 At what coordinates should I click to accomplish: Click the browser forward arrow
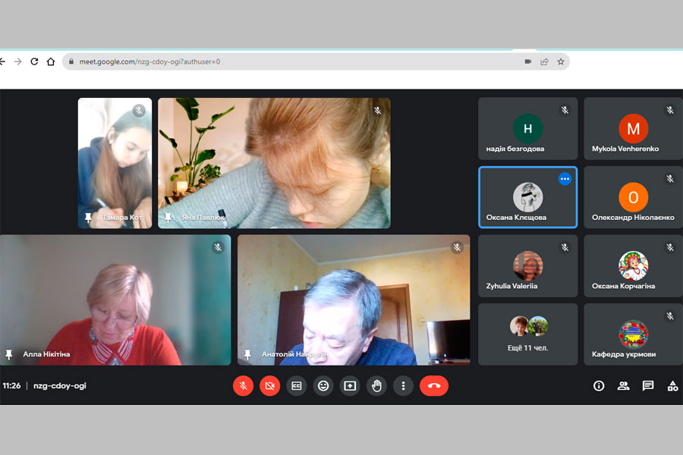[18, 62]
